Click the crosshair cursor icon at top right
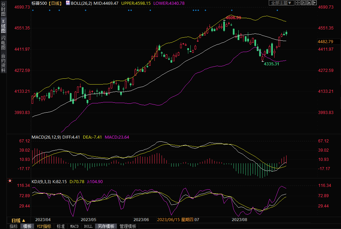 pyautogui.click(x=298, y=3)
